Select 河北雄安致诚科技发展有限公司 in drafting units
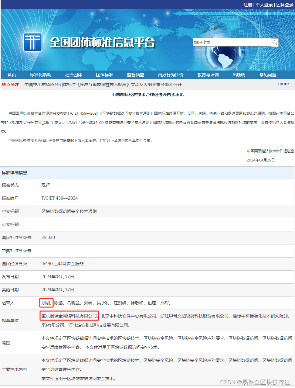Screen dimensions: 295x388 coord(98,325)
